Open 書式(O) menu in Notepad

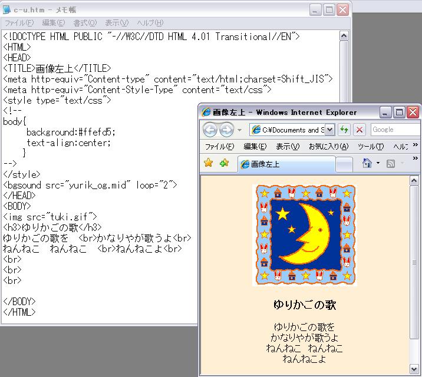pyautogui.click(x=85, y=23)
